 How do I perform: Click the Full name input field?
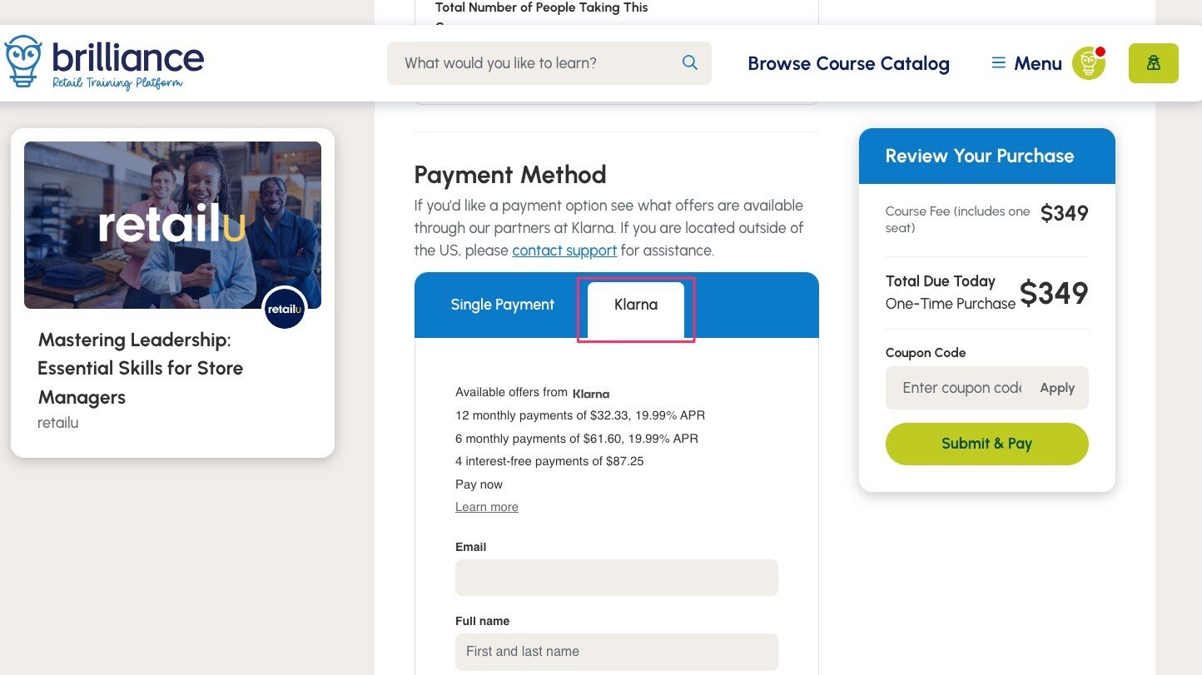pyautogui.click(x=616, y=652)
